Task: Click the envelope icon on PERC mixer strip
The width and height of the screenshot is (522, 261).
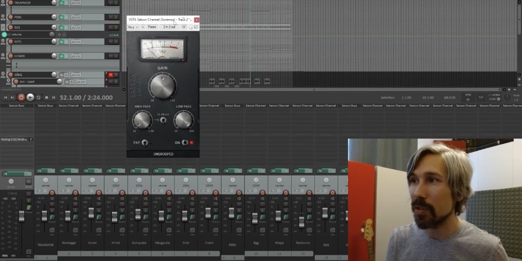Action: pos(239,230)
